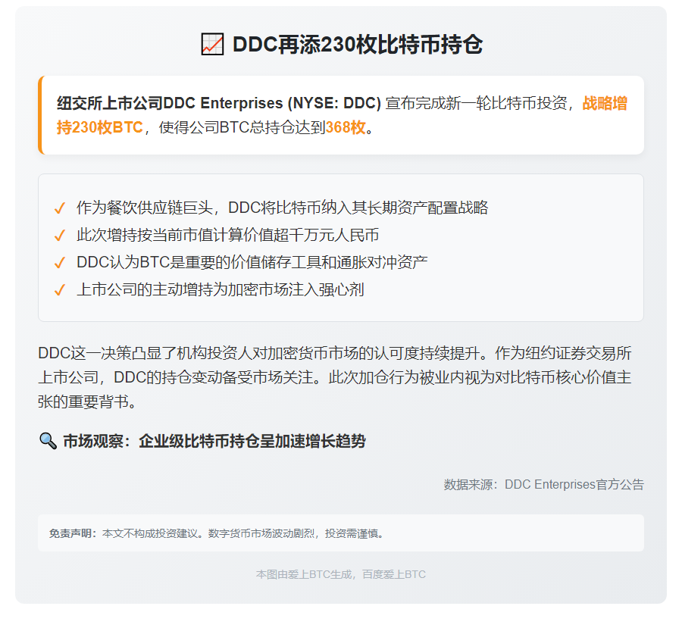682x628 pixels.
Task: Click the orange text '持230枚BTC'
Action: 99,127
